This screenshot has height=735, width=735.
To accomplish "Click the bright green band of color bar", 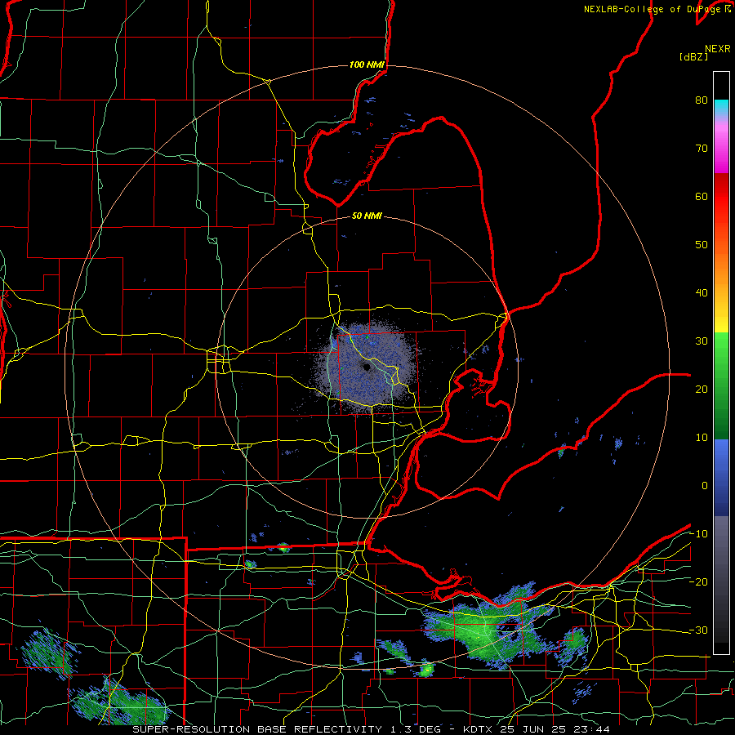I will (721, 351).
